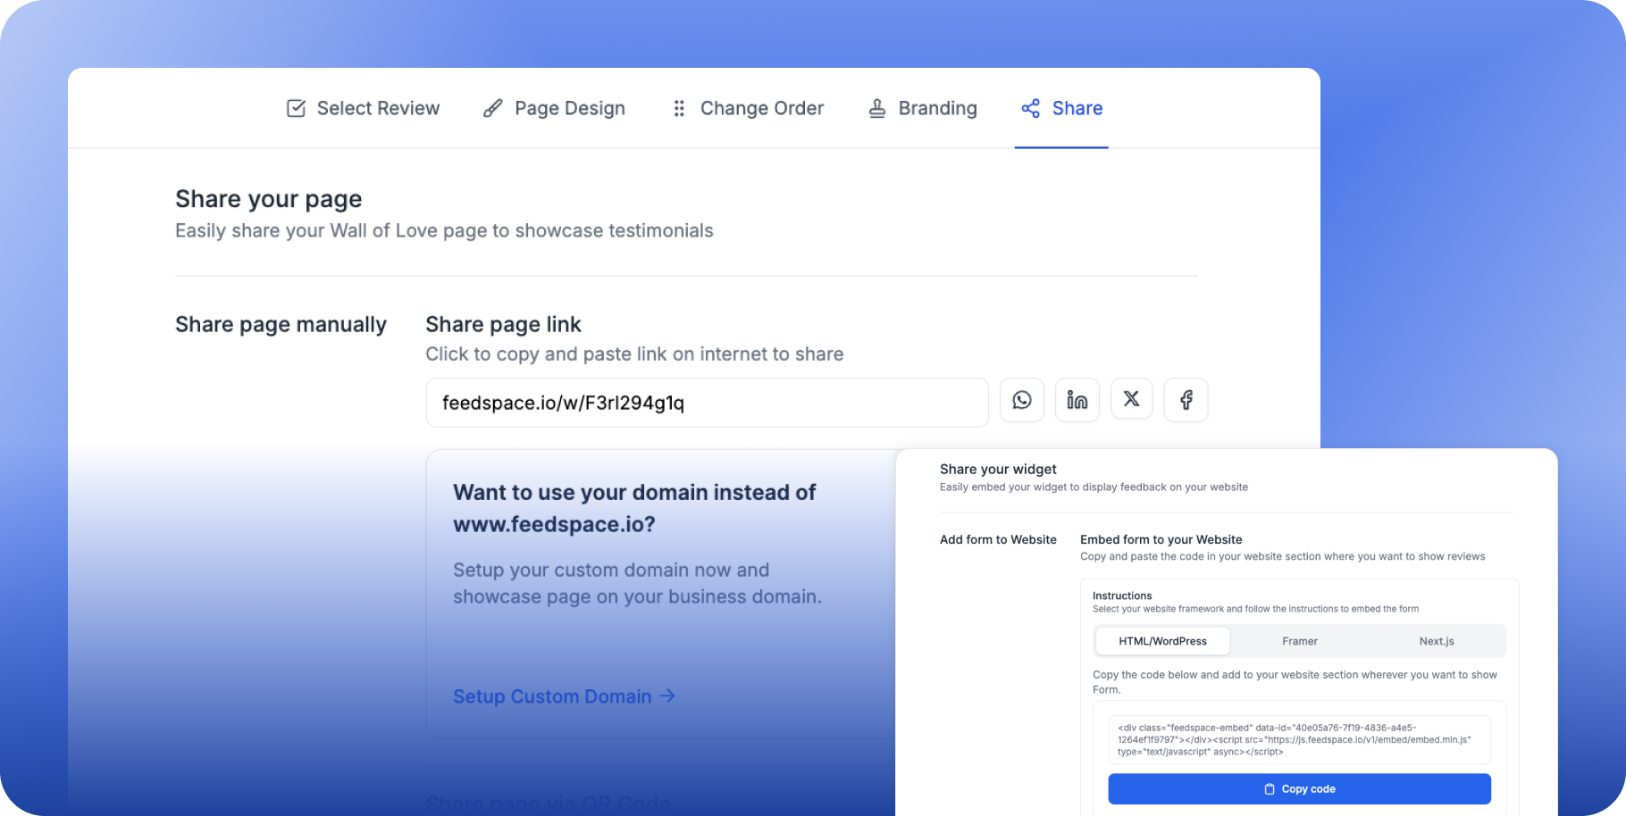
Task: Click the Share nodes icon in the tab
Action: coord(1030,108)
